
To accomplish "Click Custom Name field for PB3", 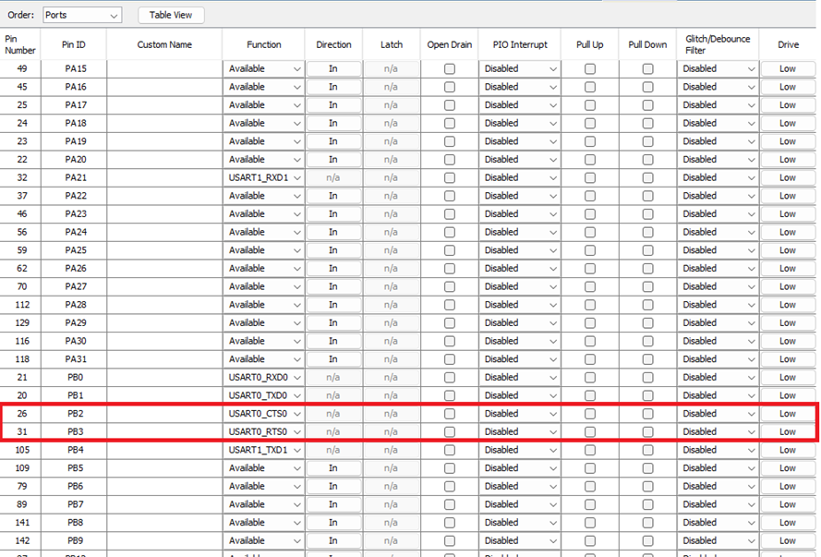I will click(x=164, y=432).
